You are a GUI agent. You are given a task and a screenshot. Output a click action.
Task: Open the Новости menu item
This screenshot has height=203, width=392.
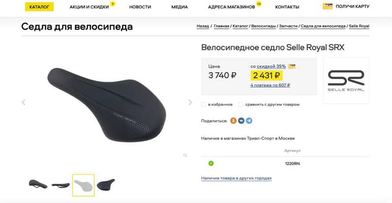pyautogui.click(x=140, y=7)
